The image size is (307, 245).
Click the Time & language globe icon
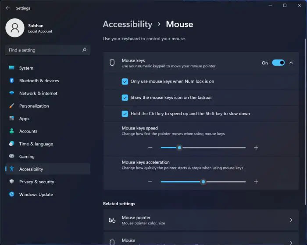[x=12, y=143]
